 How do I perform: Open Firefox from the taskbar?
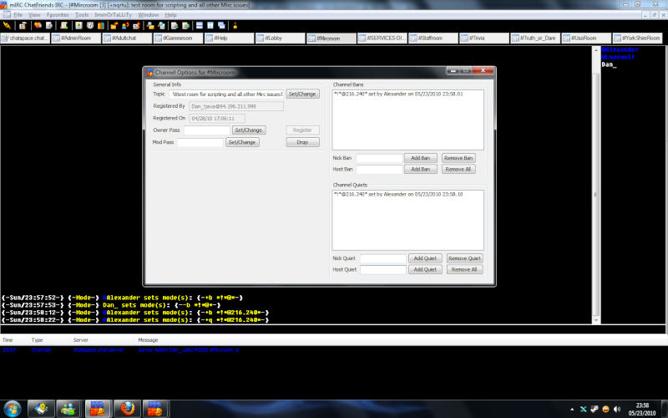(127, 409)
